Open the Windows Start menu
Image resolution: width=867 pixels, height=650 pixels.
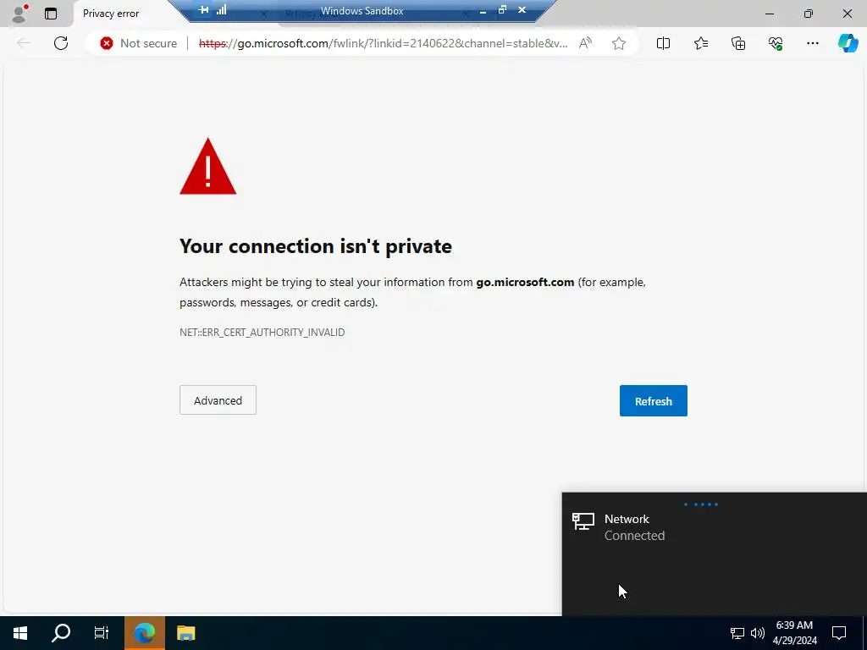pos(20,633)
